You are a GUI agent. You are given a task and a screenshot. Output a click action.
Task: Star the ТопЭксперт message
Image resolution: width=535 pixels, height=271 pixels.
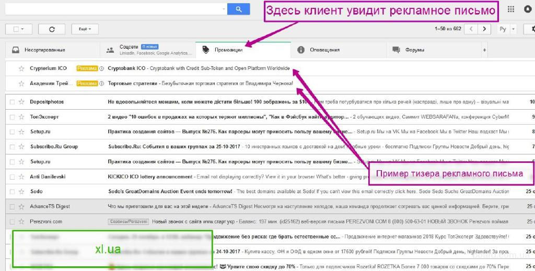21,117
